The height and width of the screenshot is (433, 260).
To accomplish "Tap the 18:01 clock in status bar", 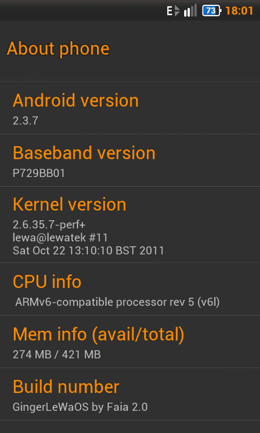I will coord(239,11).
